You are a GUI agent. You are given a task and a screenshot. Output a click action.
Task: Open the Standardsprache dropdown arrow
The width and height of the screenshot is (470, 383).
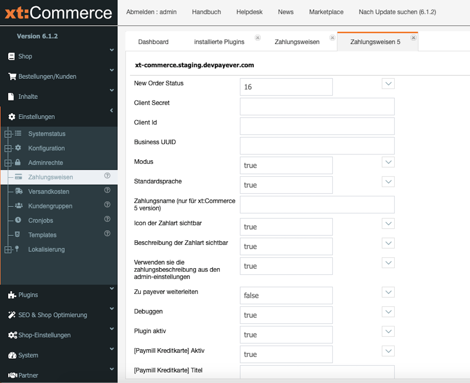pyautogui.click(x=388, y=182)
